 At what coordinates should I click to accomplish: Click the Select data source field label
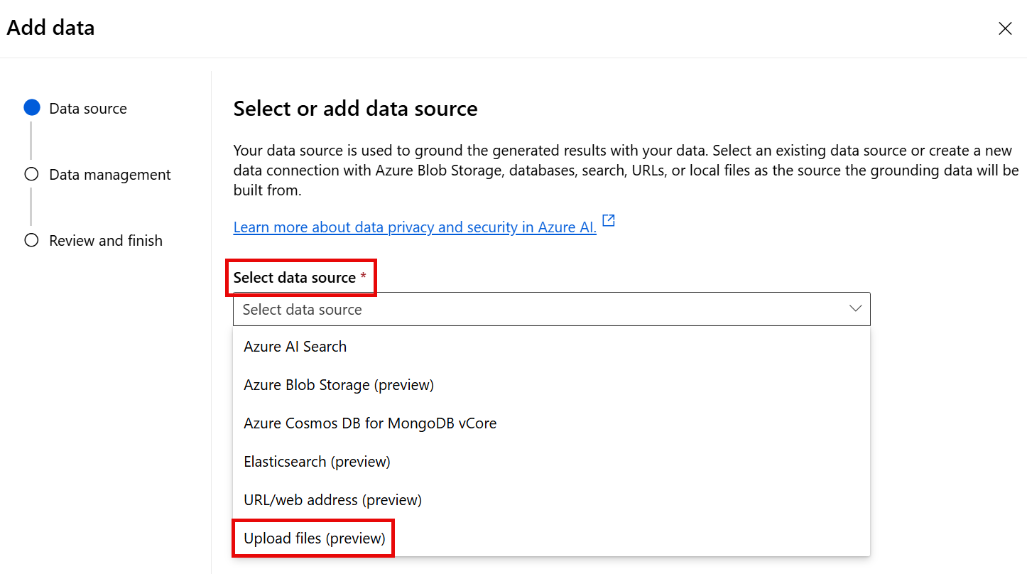[295, 278]
